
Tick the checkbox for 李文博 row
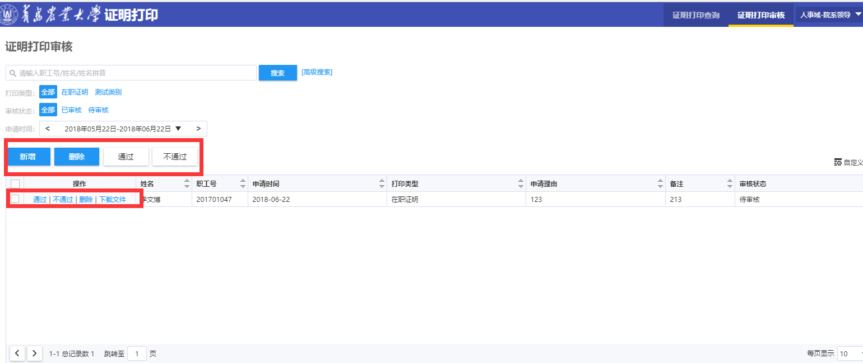coord(15,199)
